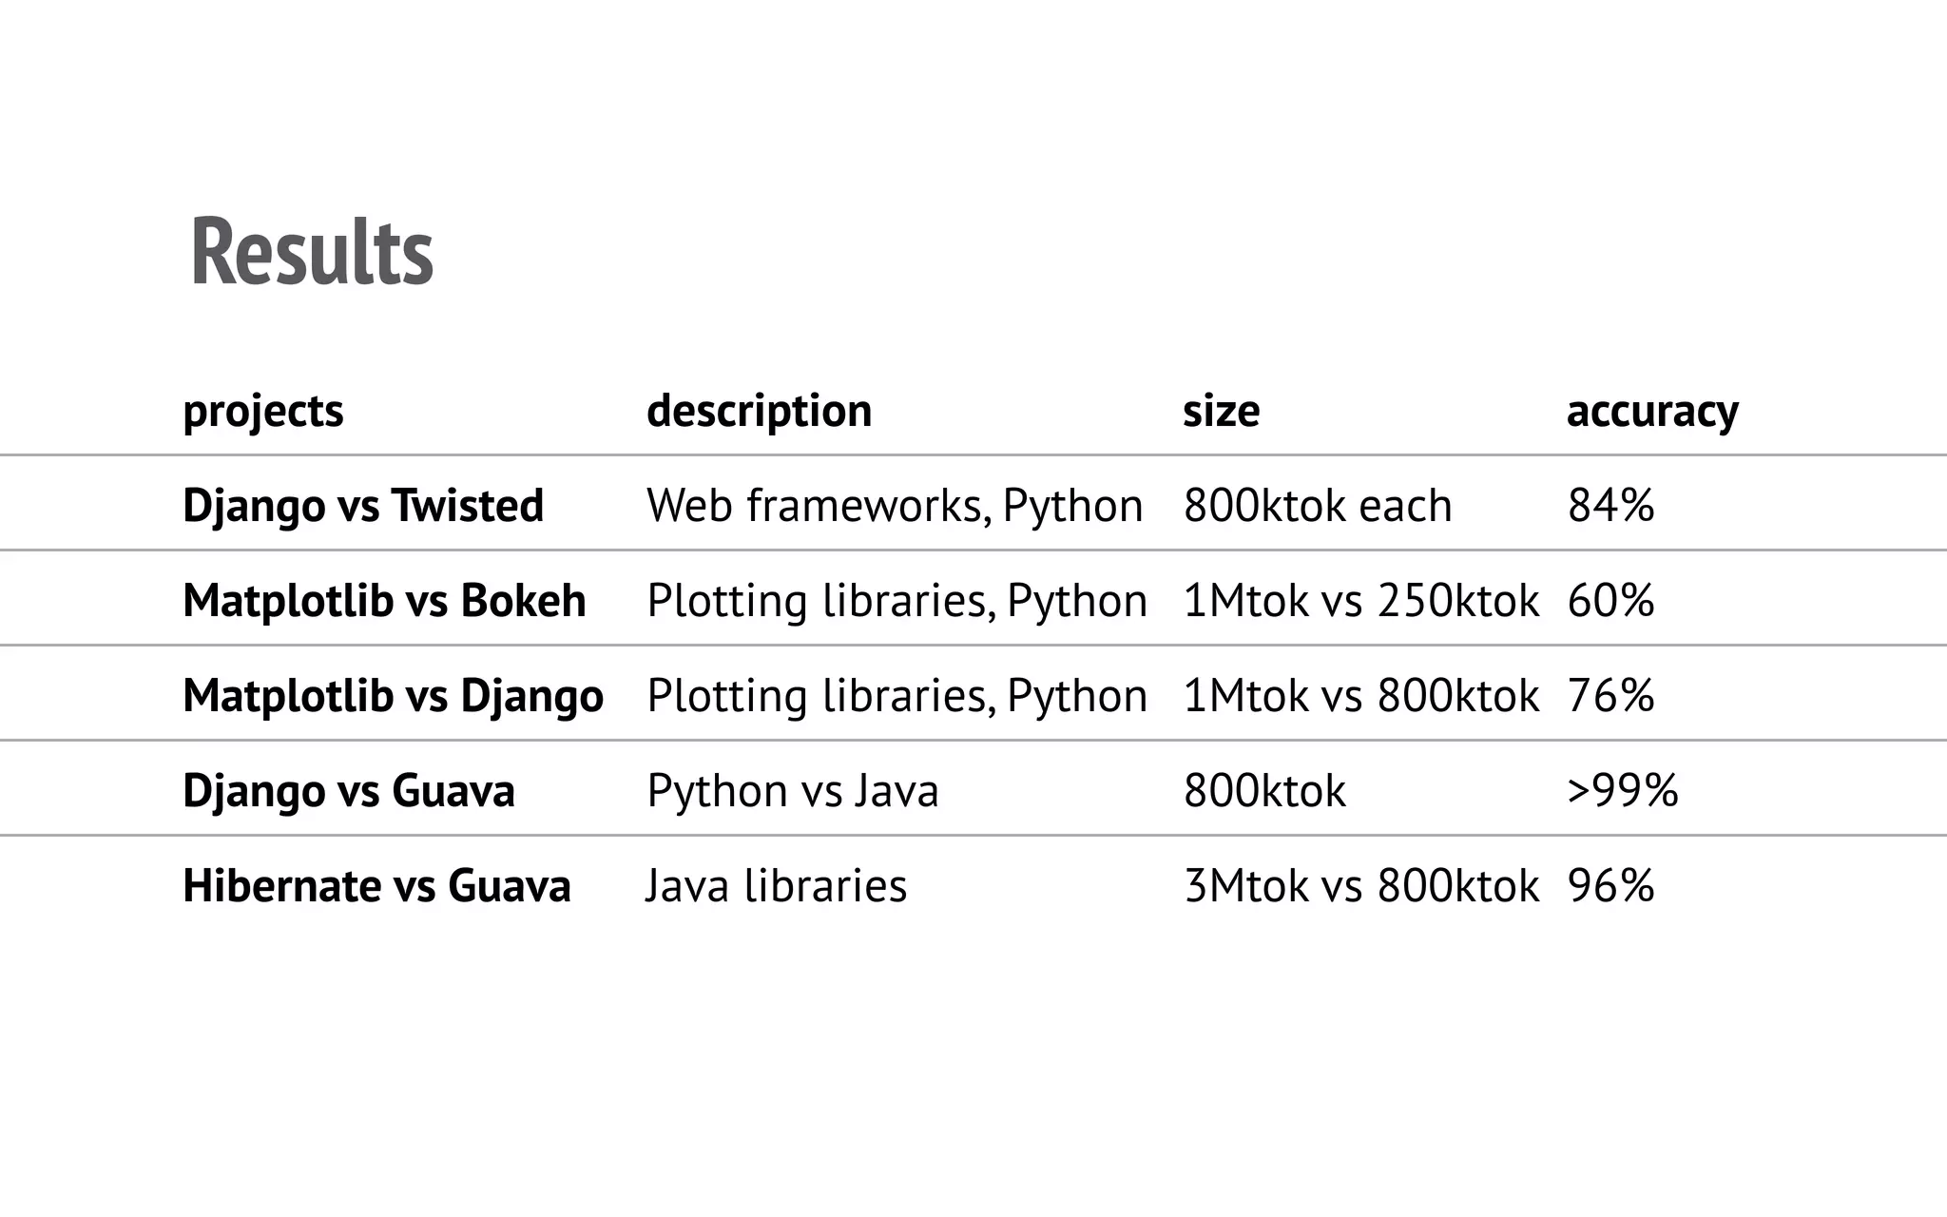This screenshot has height=1217, width=1947.
Task: Select the 96% accuracy value
Action: pos(1610,885)
